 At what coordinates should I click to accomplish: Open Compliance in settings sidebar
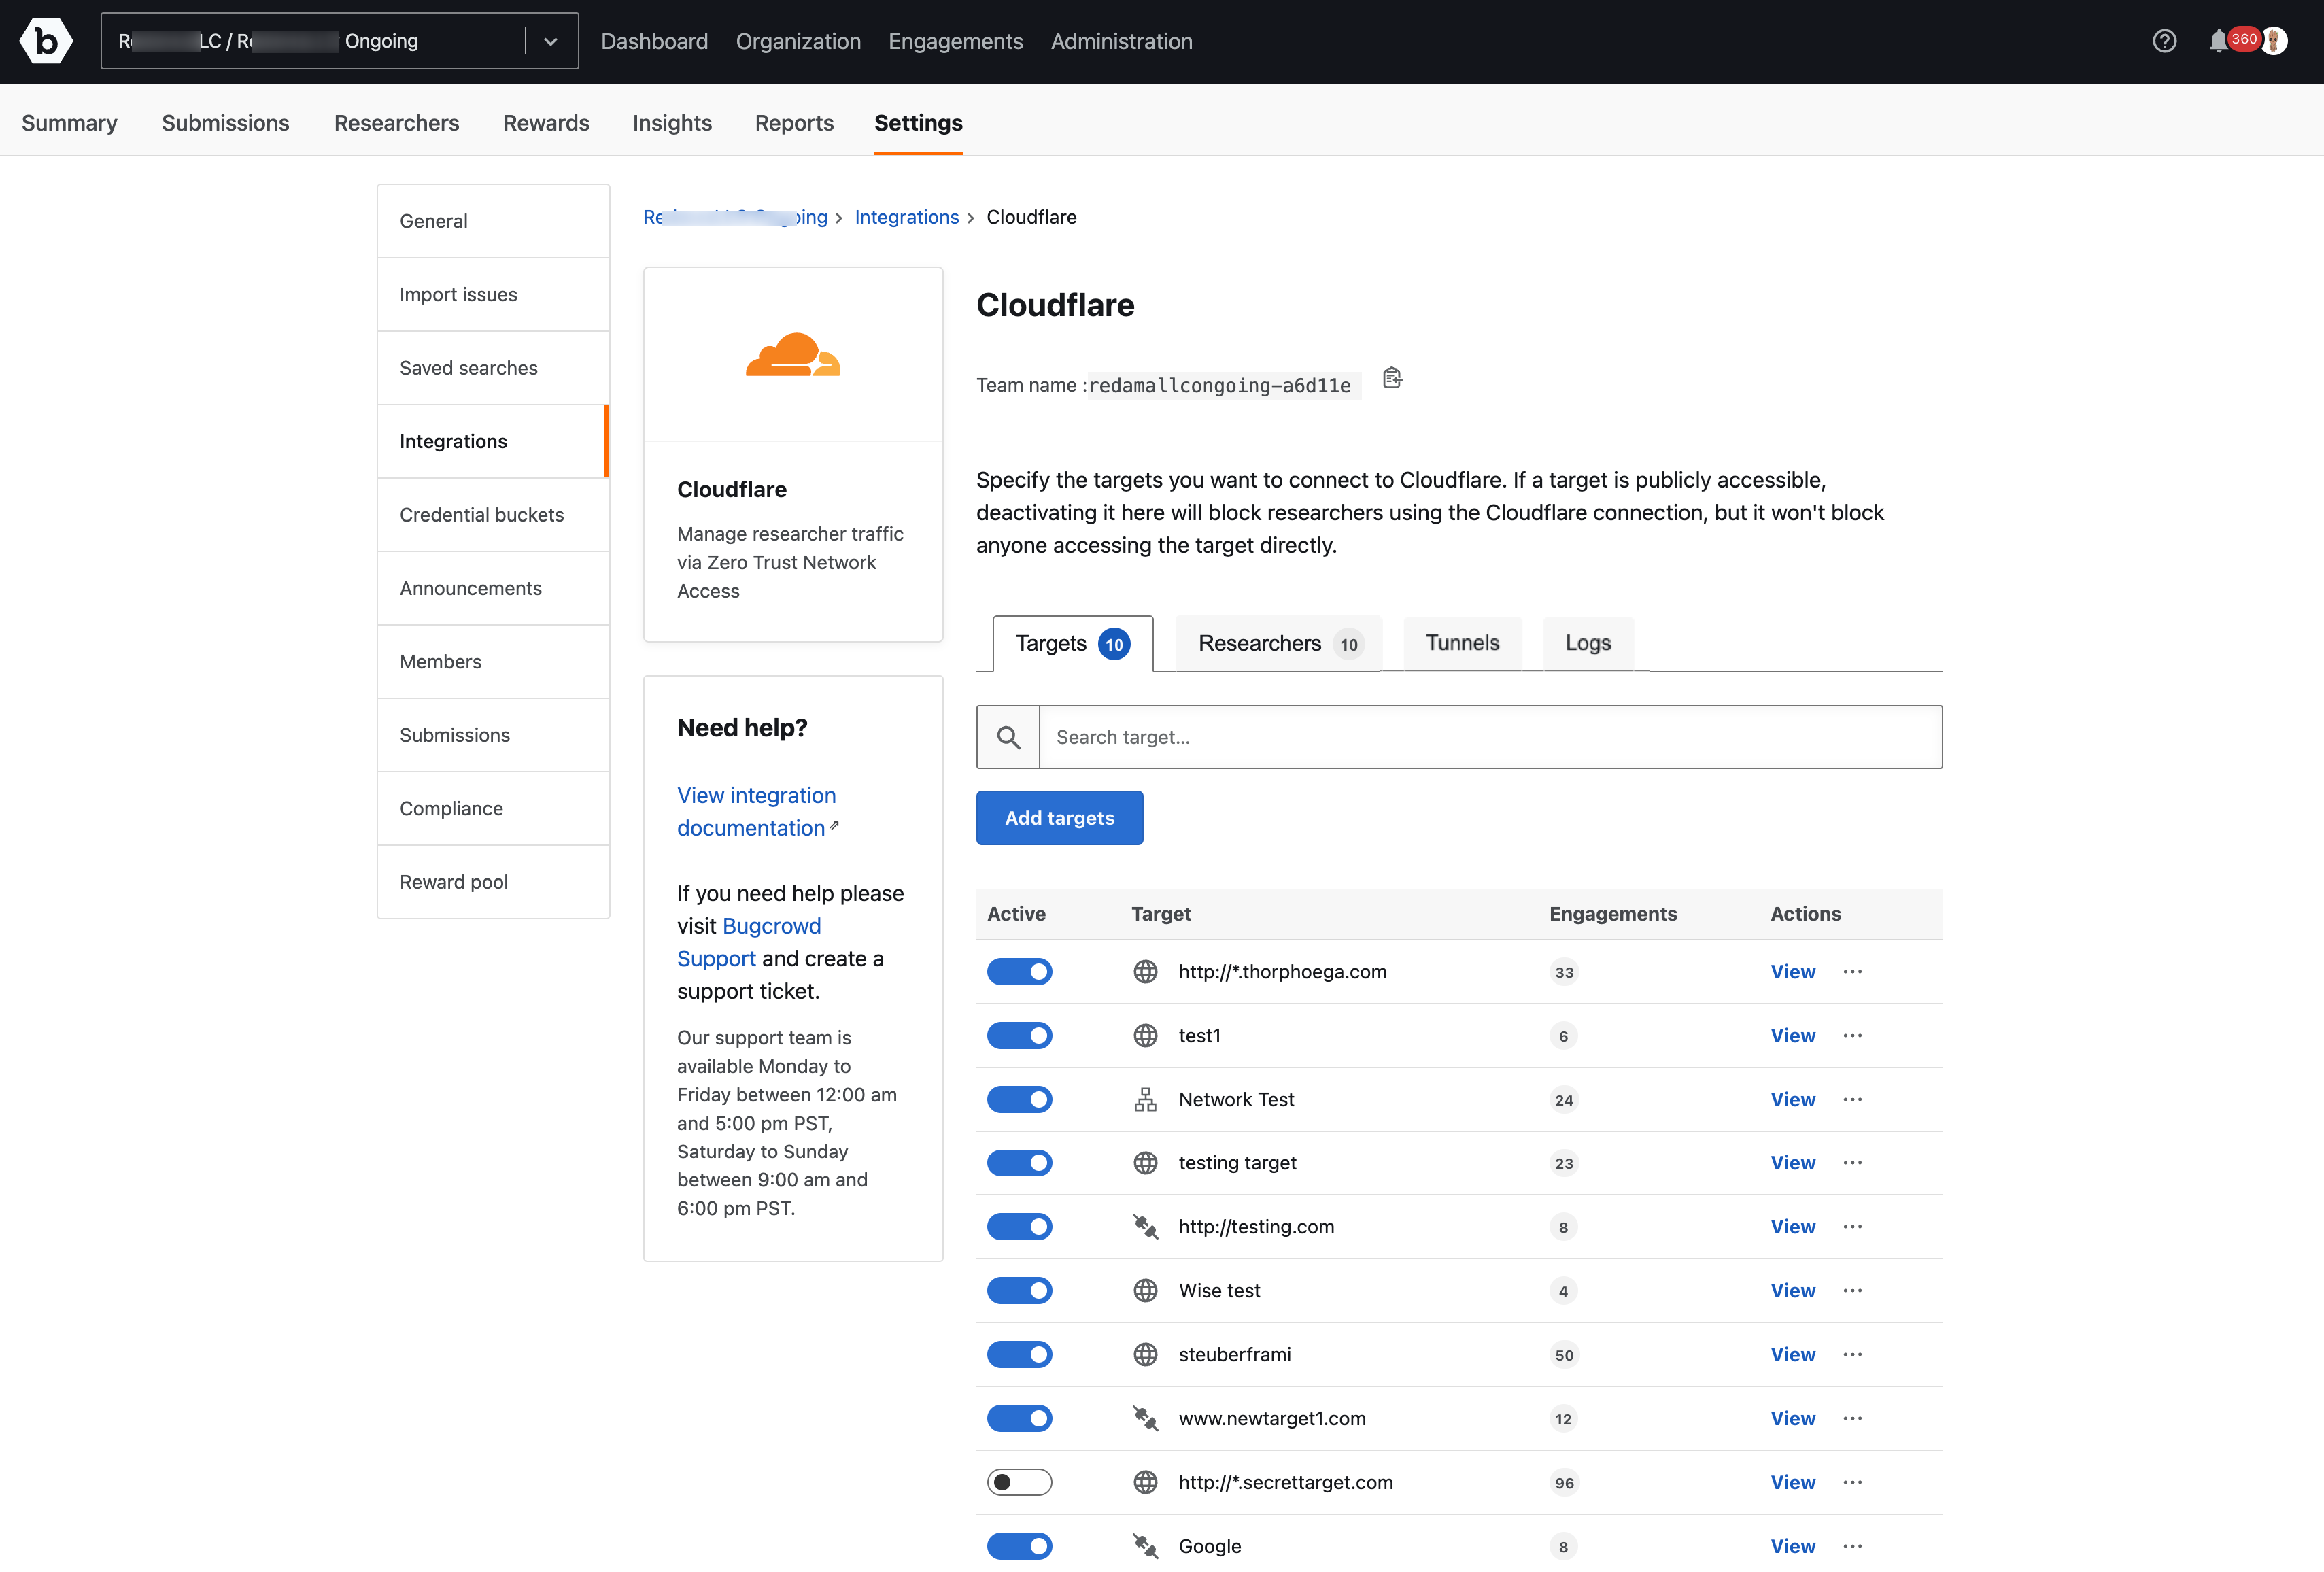coord(493,809)
